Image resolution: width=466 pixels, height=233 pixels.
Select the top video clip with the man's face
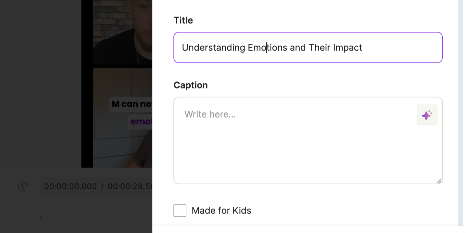(x=123, y=32)
